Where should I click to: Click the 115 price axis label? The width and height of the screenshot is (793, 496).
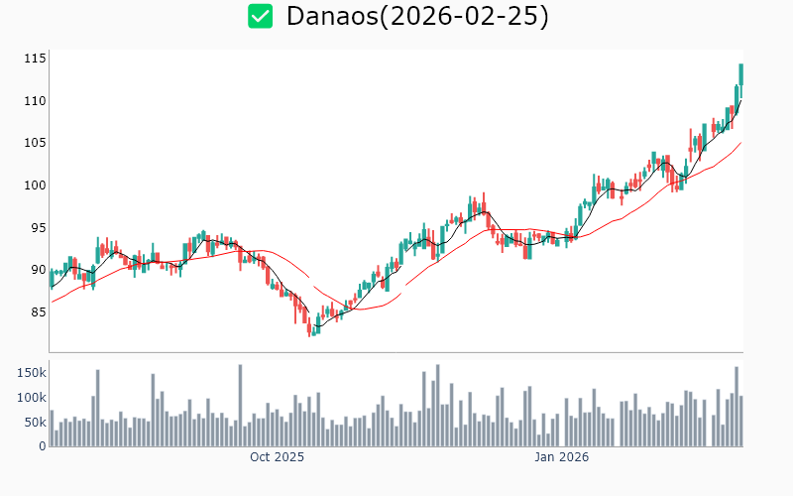[36, 59]
